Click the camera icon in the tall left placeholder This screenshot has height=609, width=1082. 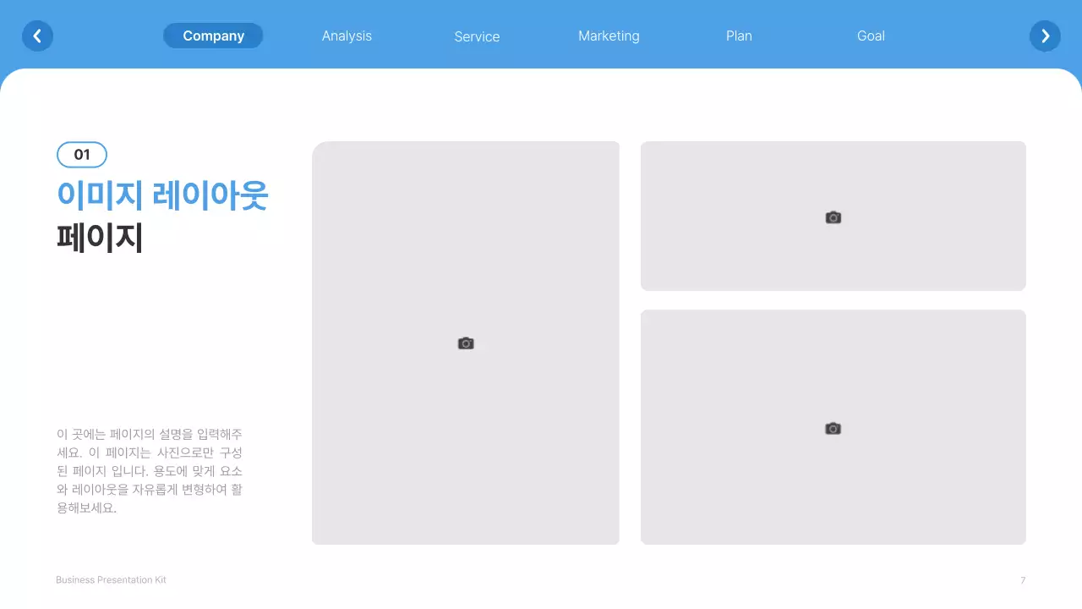tap(466, 343)
